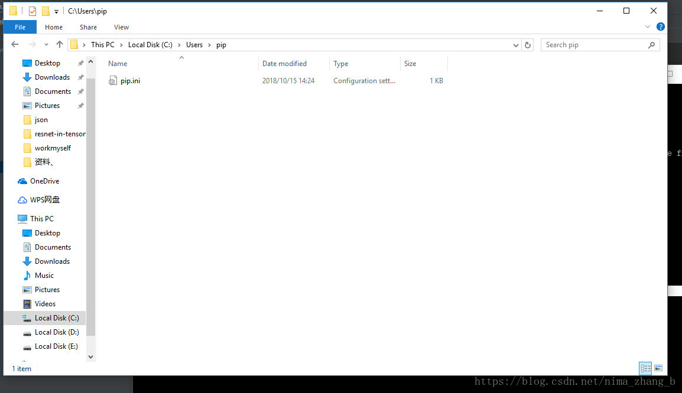Click the '2018/10/15 14:24' date cell
Image resolution: width=682 pixels, height=393 pixels.
coord(288,81)
